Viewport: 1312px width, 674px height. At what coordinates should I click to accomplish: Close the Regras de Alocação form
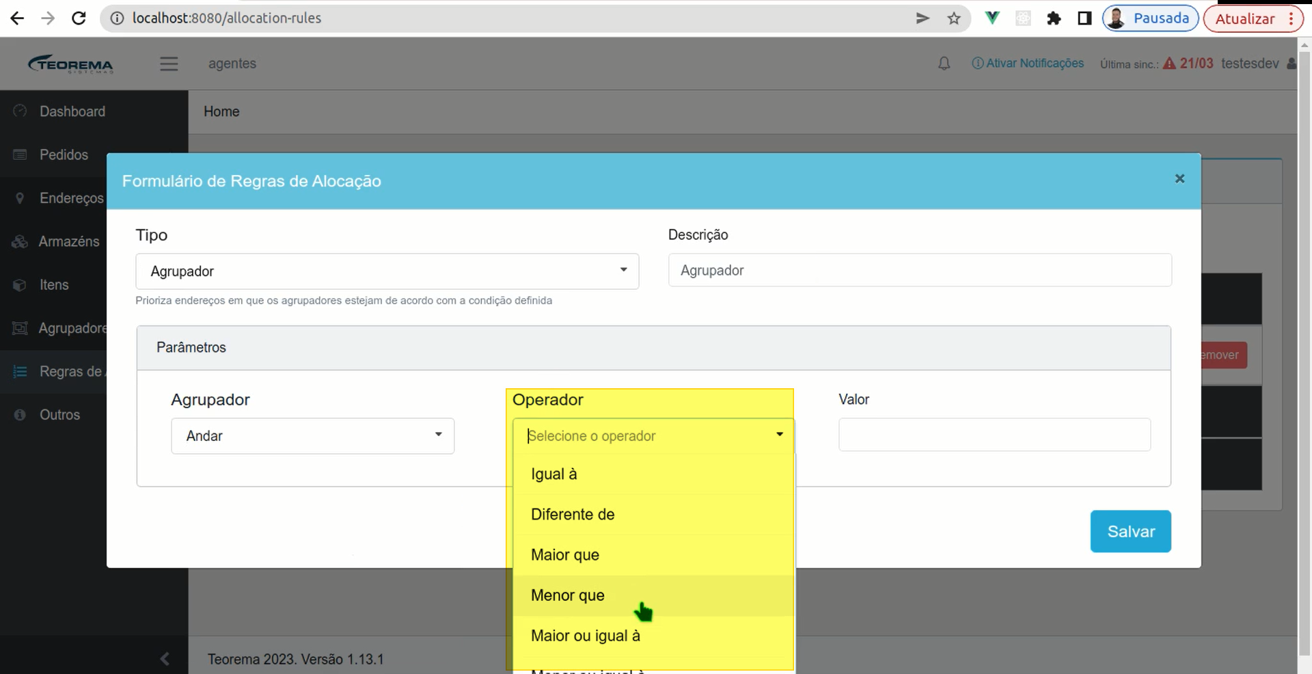tap(1179, 178)
